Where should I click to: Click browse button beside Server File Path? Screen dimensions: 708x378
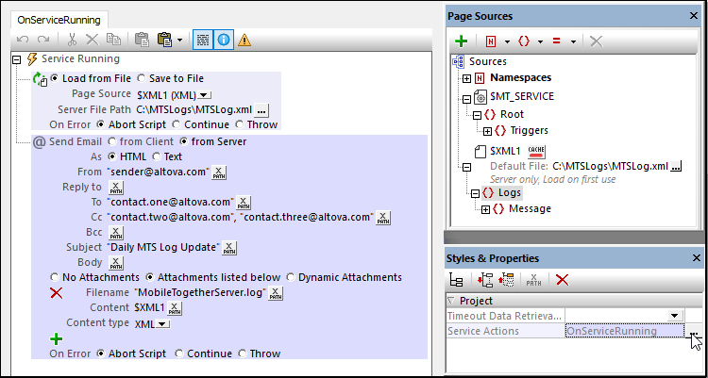point(262,109)
